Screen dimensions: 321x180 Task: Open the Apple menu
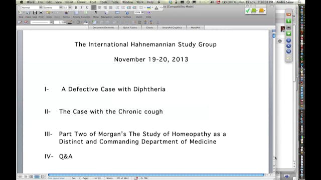point(21,2)
